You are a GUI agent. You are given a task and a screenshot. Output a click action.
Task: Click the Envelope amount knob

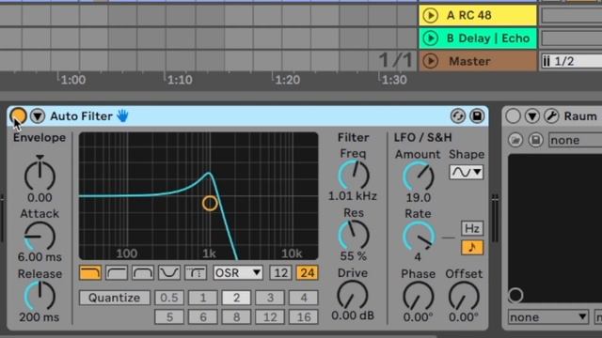click(40, 176)
